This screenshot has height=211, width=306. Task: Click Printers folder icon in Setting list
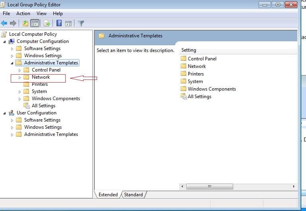183,74
